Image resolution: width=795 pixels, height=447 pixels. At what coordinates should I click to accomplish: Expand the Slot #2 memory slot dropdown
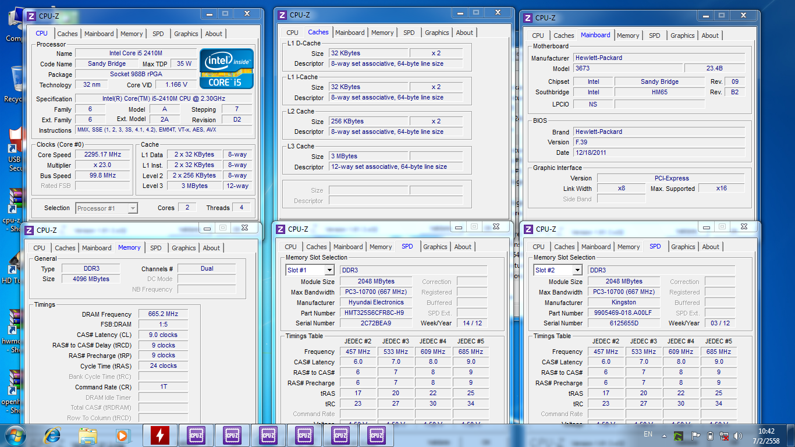pyautogui.click(x=577, y=270)
